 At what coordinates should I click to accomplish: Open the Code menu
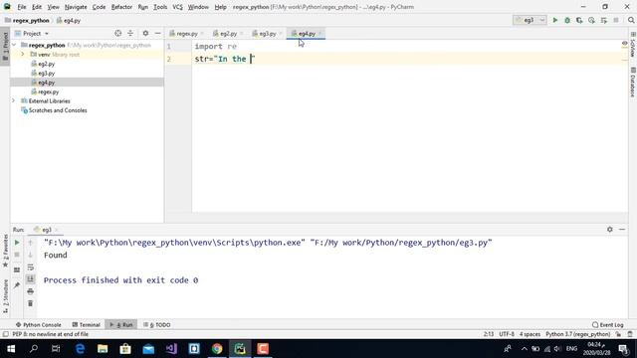tap(99, 7)
